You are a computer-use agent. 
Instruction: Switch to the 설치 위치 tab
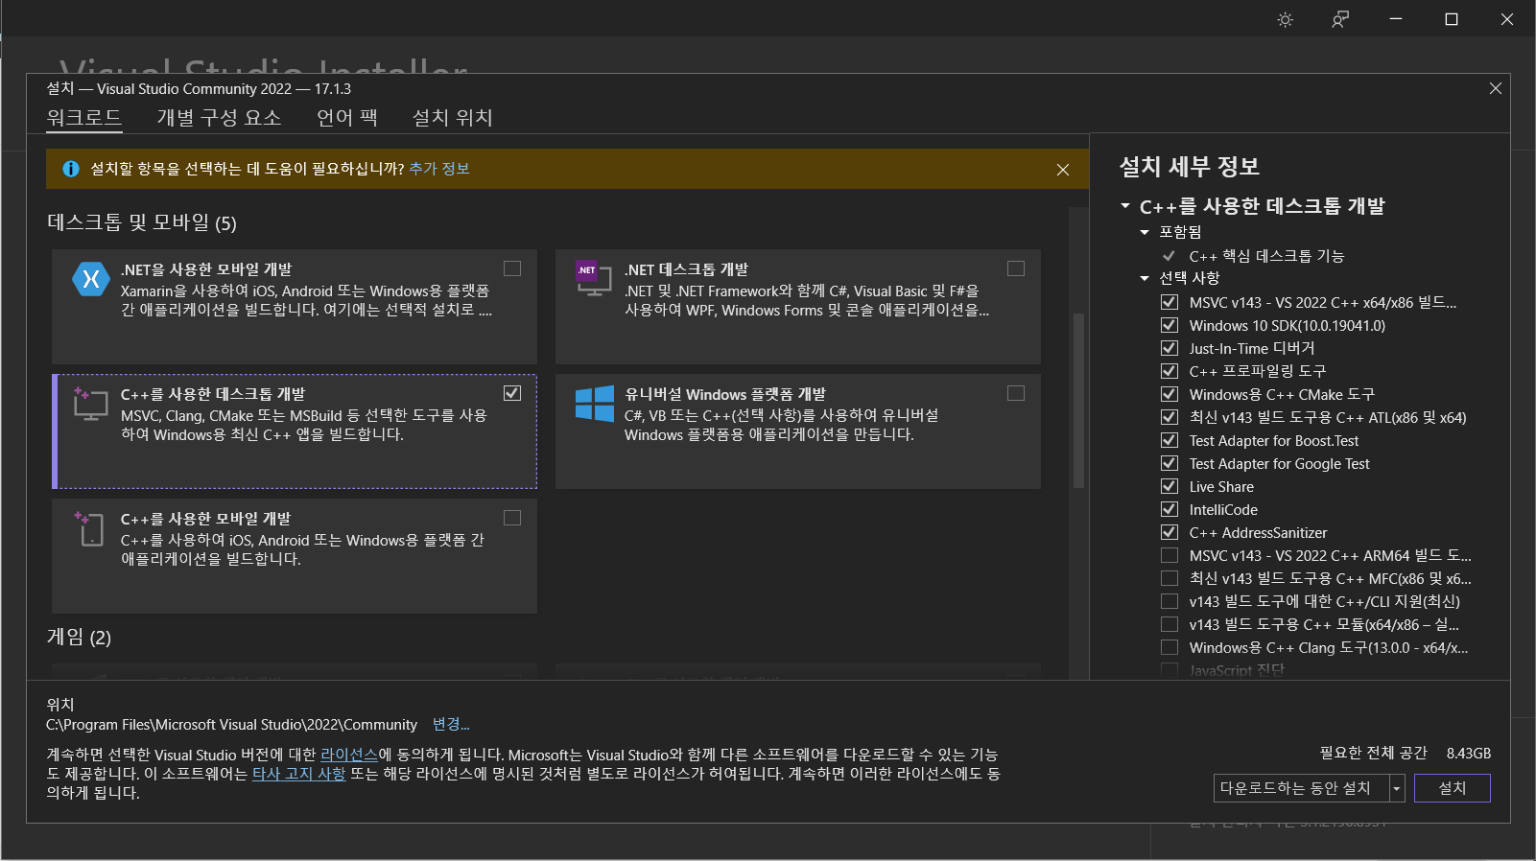pos(453,117)
